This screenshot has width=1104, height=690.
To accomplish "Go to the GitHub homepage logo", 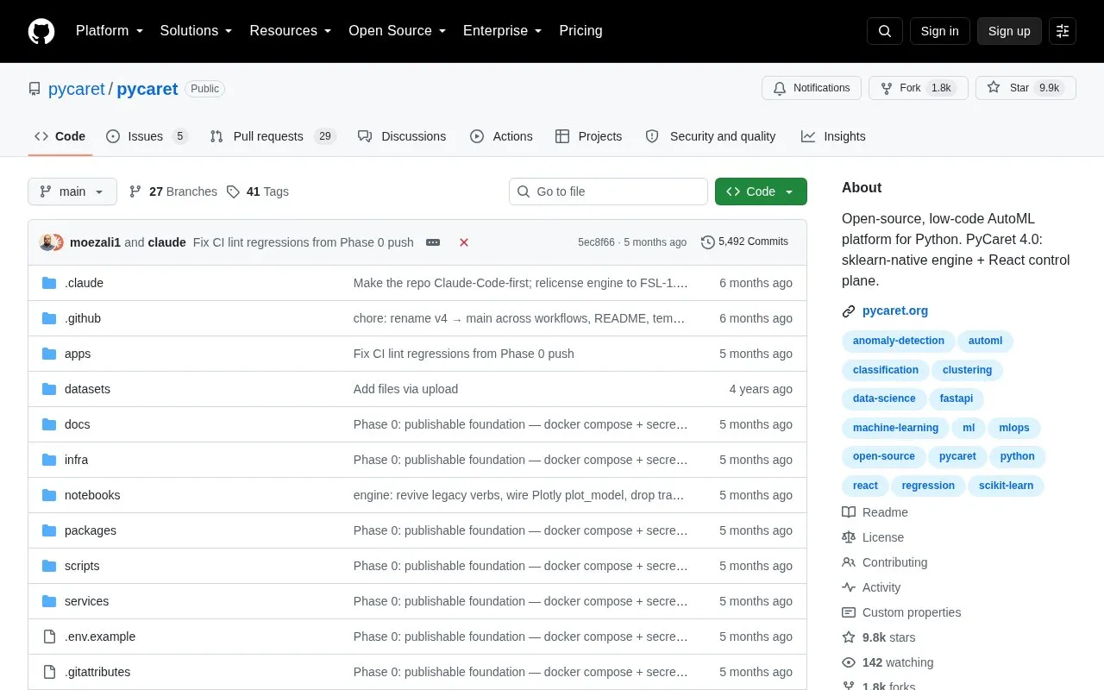I will tap(41, 31).
